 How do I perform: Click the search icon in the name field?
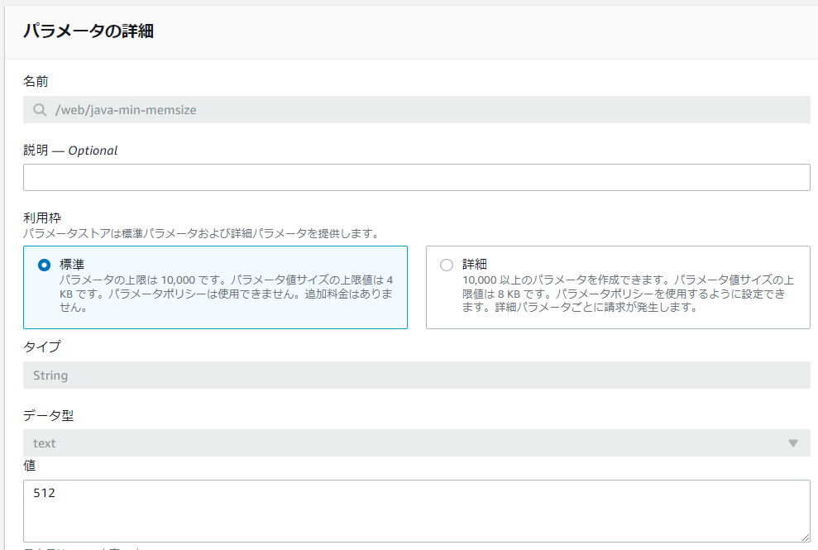40,109
